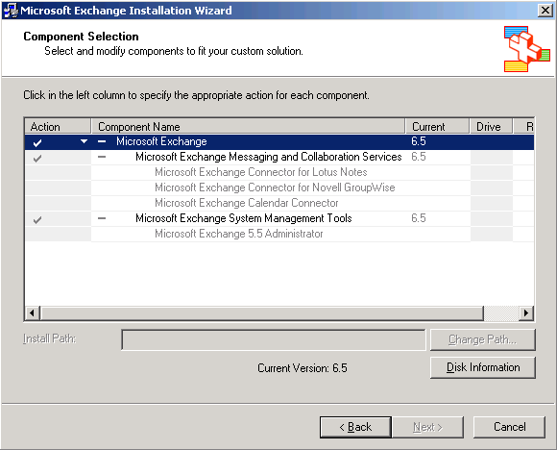
Task: Click scroll right arrow of component list
Action: (526, 313)
